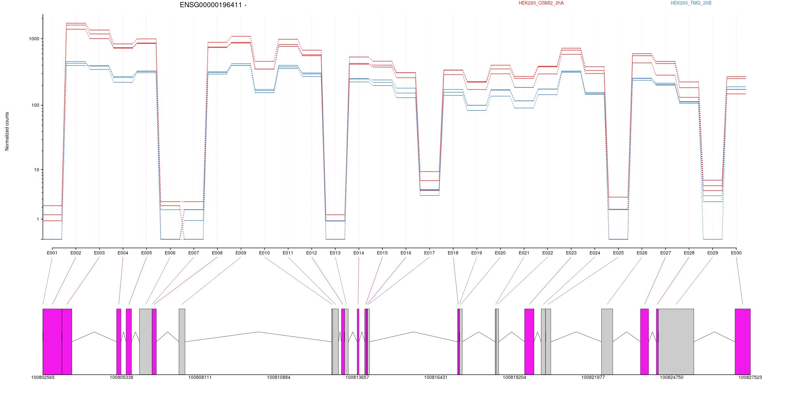Click the ENSG00000196411 gene title
The height and width of the screenshot is (393, 786).
213,5
